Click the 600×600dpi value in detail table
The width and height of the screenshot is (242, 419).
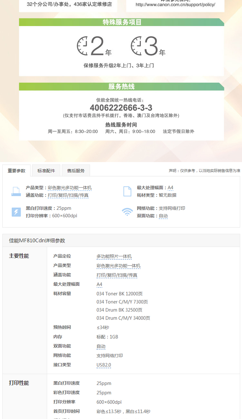coord(109,402)
